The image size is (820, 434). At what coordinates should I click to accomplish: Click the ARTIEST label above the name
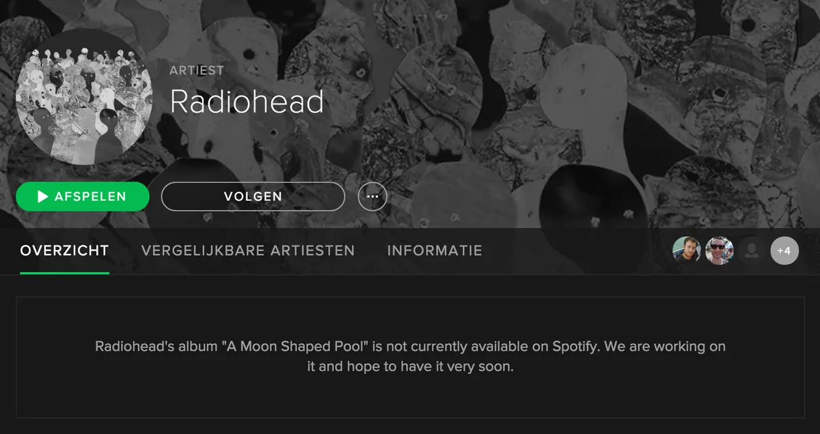(197, 70)
